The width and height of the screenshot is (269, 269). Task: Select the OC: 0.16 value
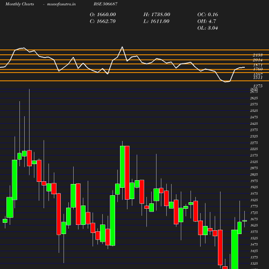(x=208, y=15)
